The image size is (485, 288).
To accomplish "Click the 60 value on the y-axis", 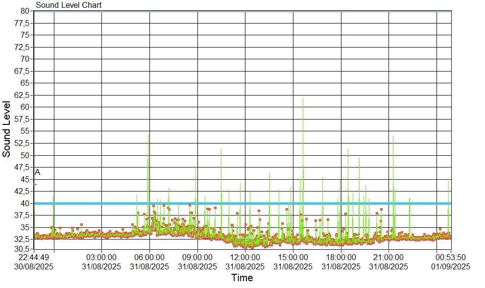I will click(25, 107).
